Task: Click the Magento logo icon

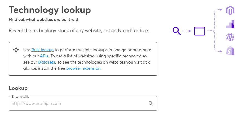Action: 230,11
